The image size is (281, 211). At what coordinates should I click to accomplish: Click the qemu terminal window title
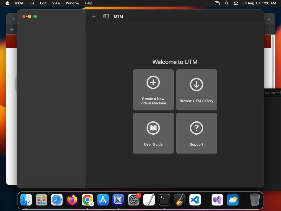click(x=273, y=93)
